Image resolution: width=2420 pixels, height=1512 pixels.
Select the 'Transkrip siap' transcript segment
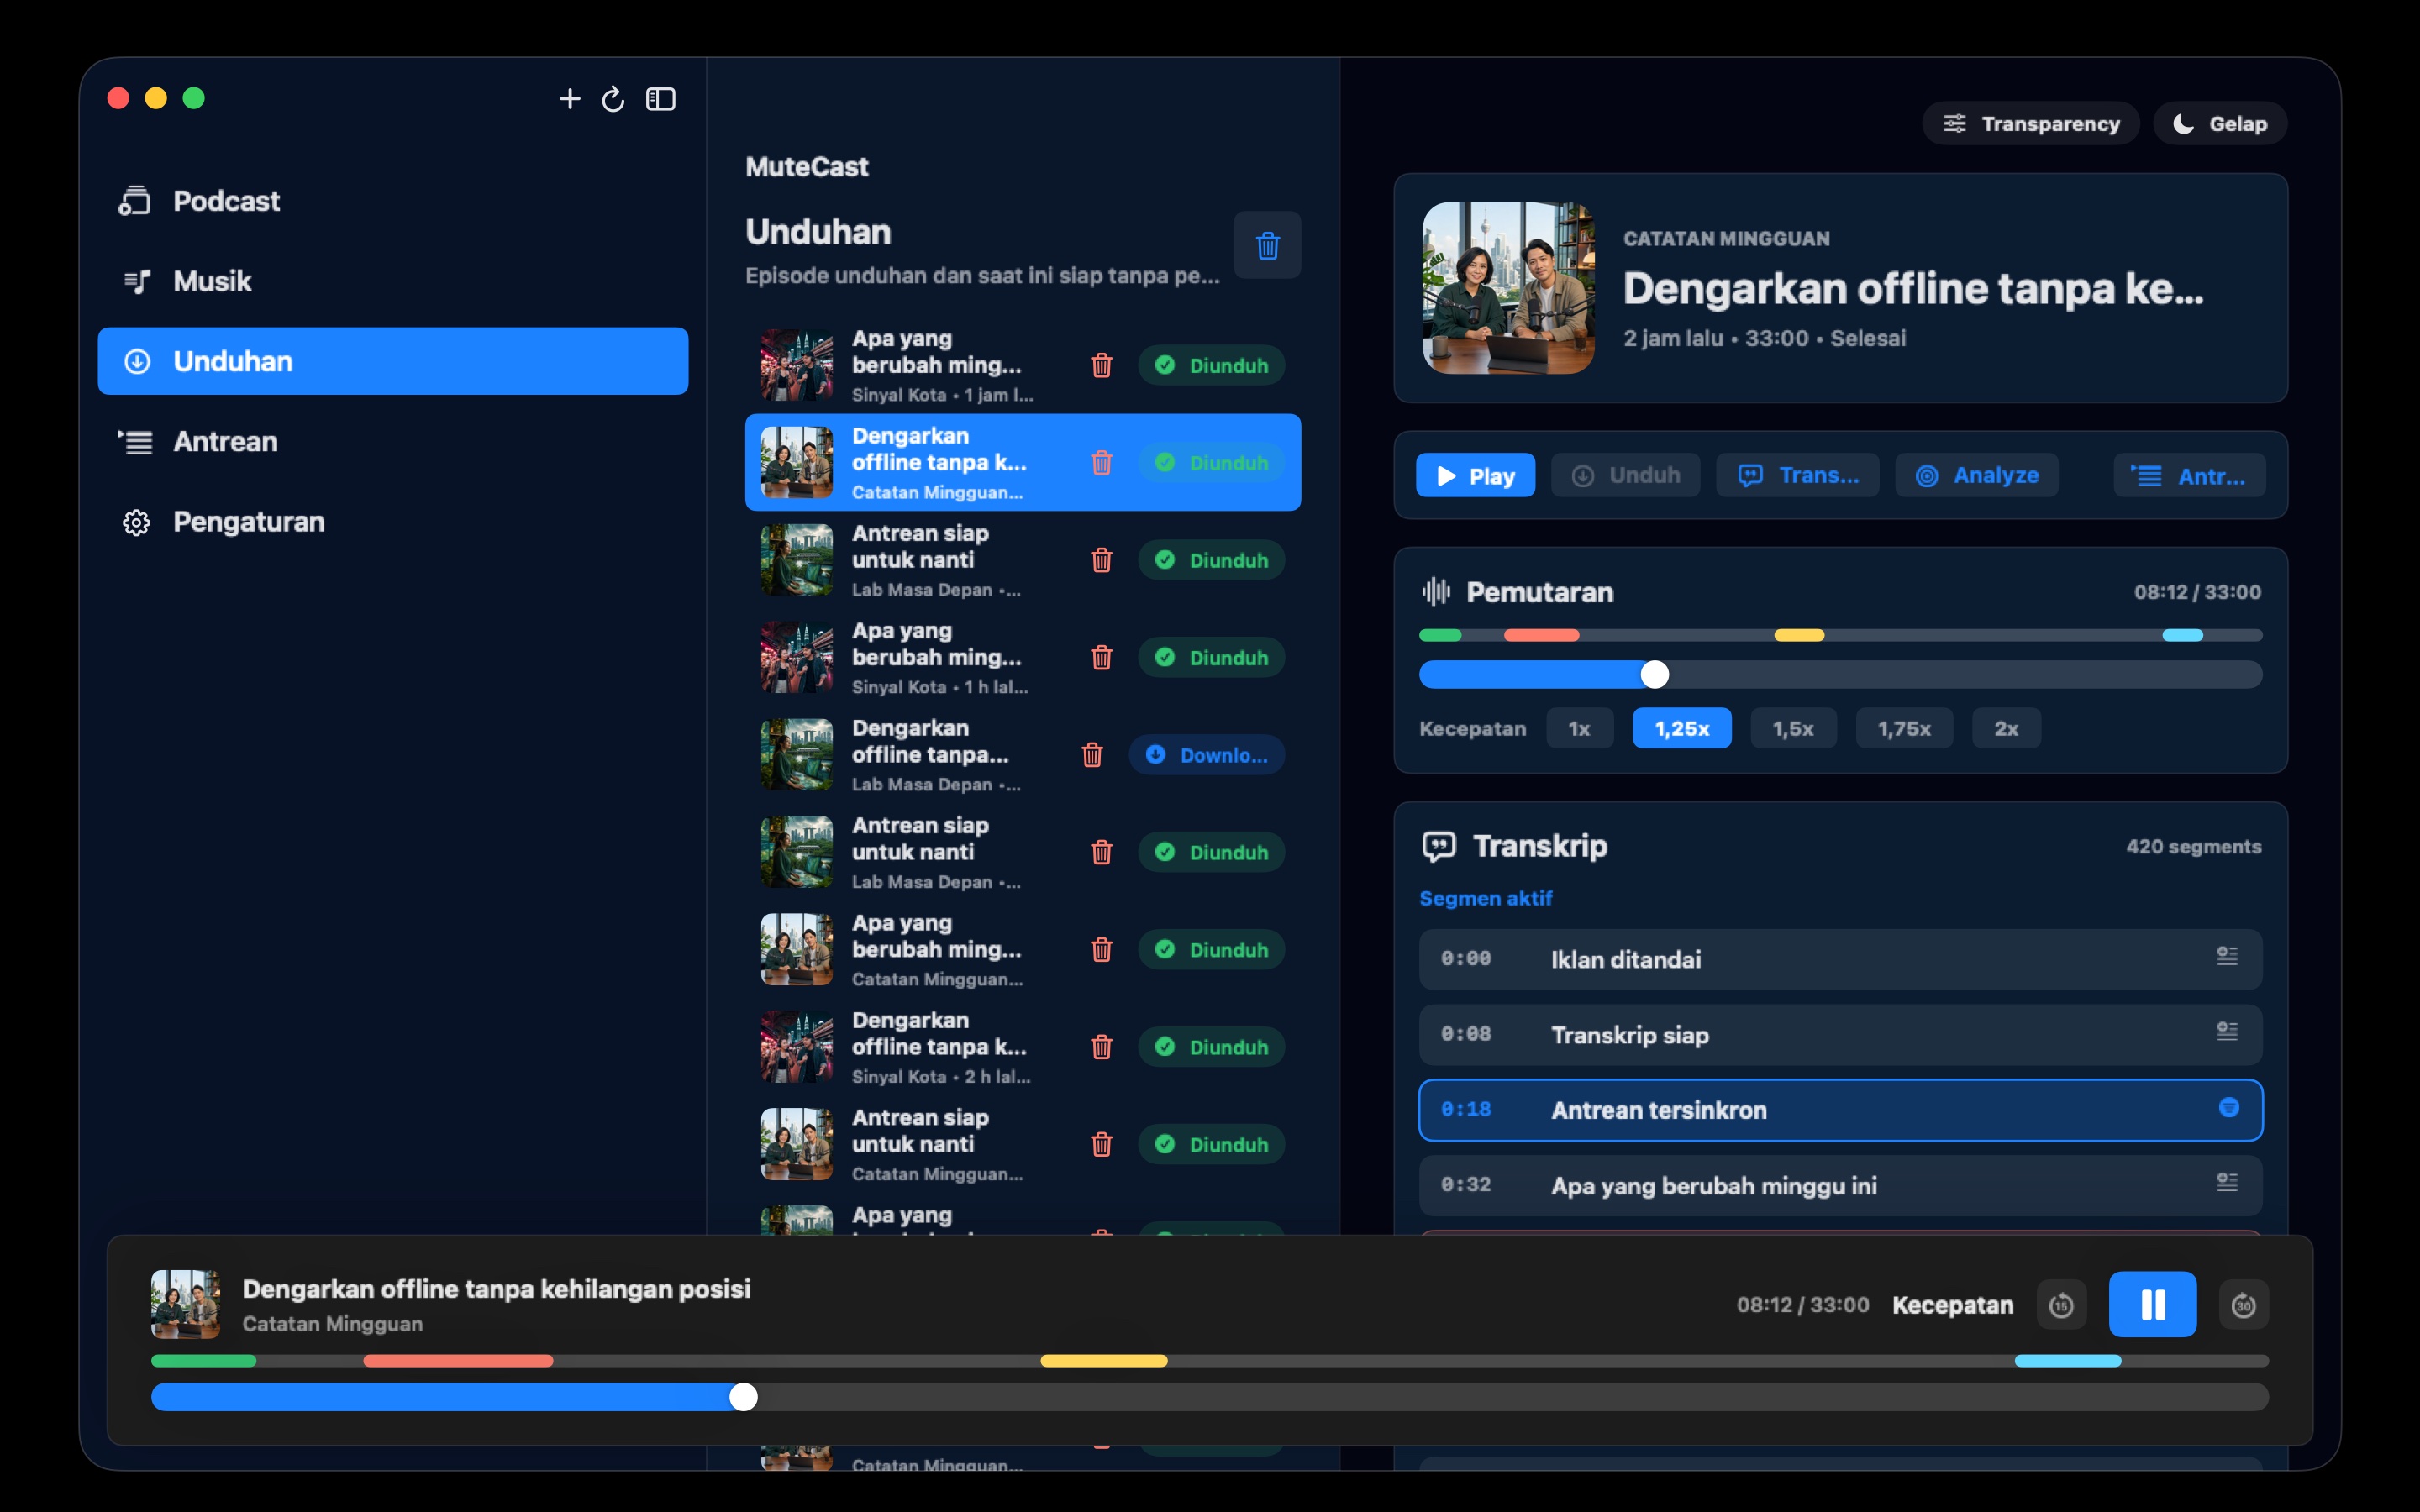point(1840,1034)
